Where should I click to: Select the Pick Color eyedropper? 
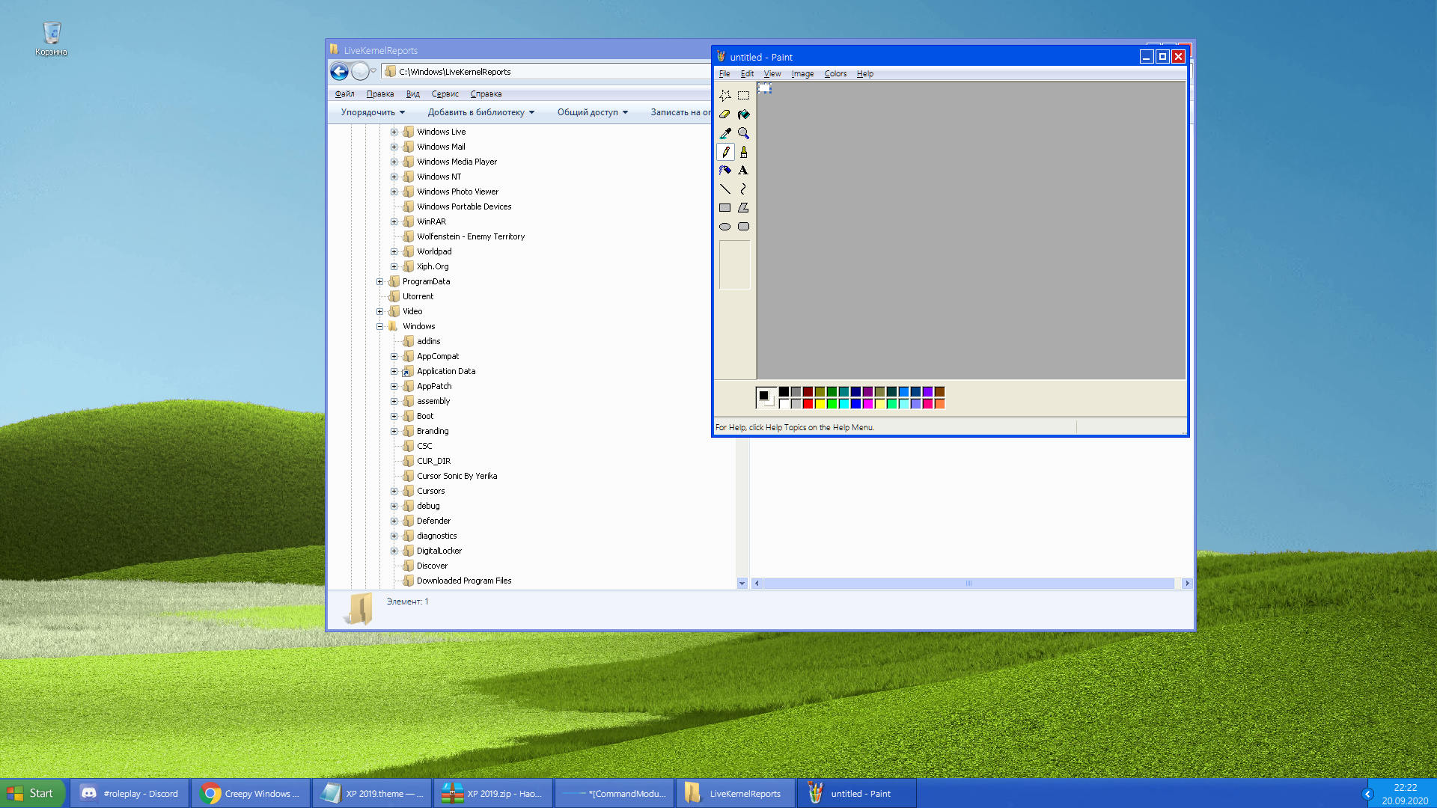point(725,133)
